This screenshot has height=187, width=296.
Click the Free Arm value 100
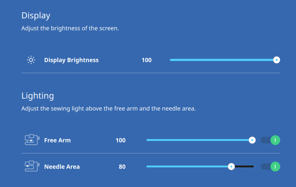(121, 140)
